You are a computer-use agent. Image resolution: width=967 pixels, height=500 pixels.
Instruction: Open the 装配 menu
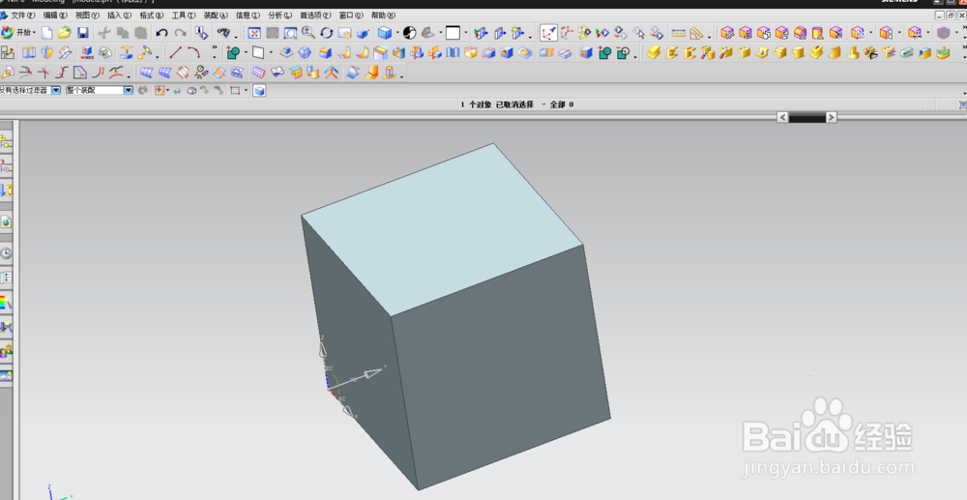[x=216, y=15]
